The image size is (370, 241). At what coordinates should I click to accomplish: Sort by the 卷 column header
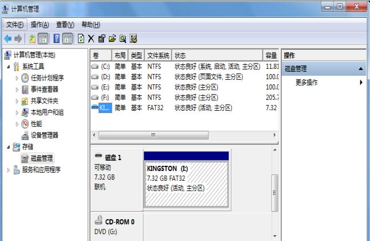(101, 56)
